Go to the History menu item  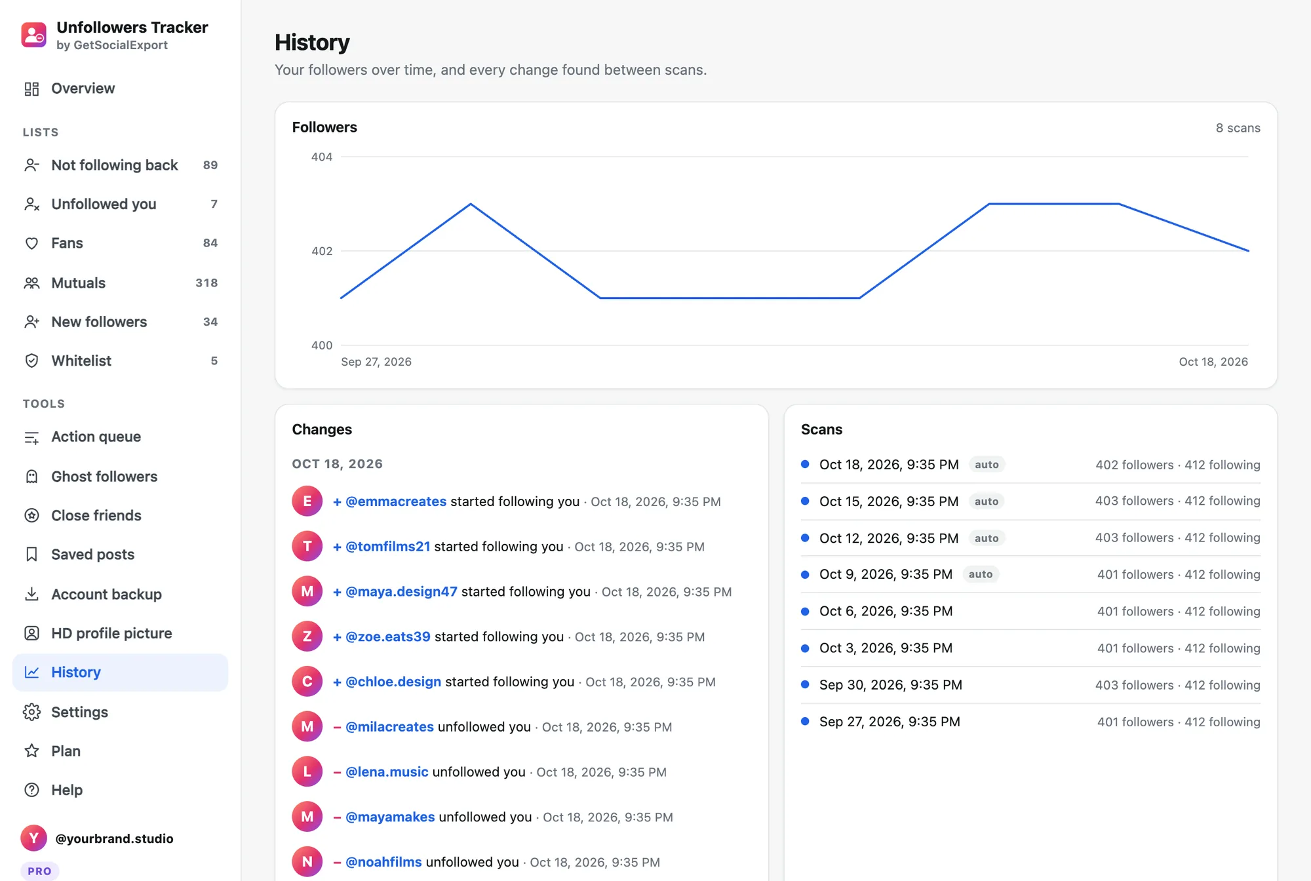(120, 673)
